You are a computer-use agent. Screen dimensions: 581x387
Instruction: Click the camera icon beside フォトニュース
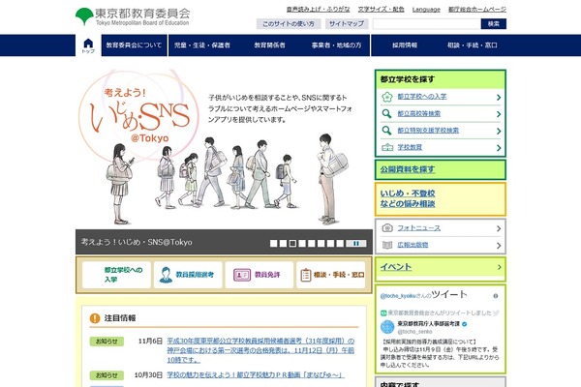[x=387, y=227]
